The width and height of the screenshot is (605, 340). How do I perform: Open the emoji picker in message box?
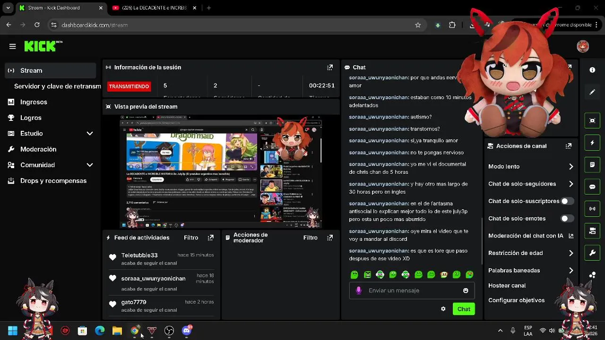(x=466, y=290)
